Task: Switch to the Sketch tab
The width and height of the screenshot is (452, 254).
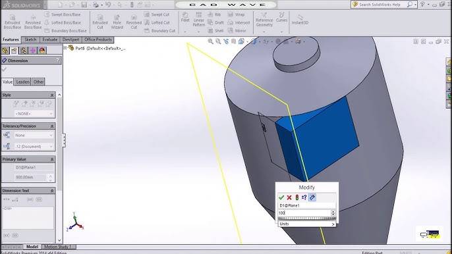Action: pyautogui.click(x=30, y=39)
